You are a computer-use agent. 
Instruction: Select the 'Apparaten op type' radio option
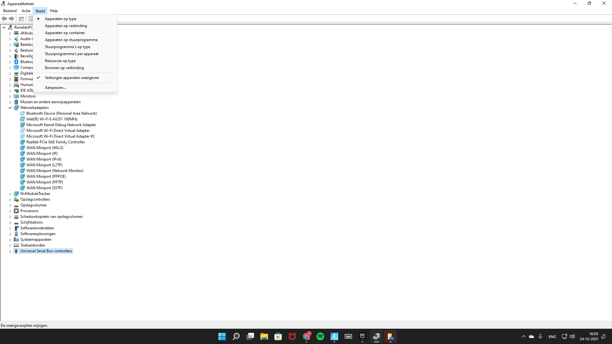61,19
